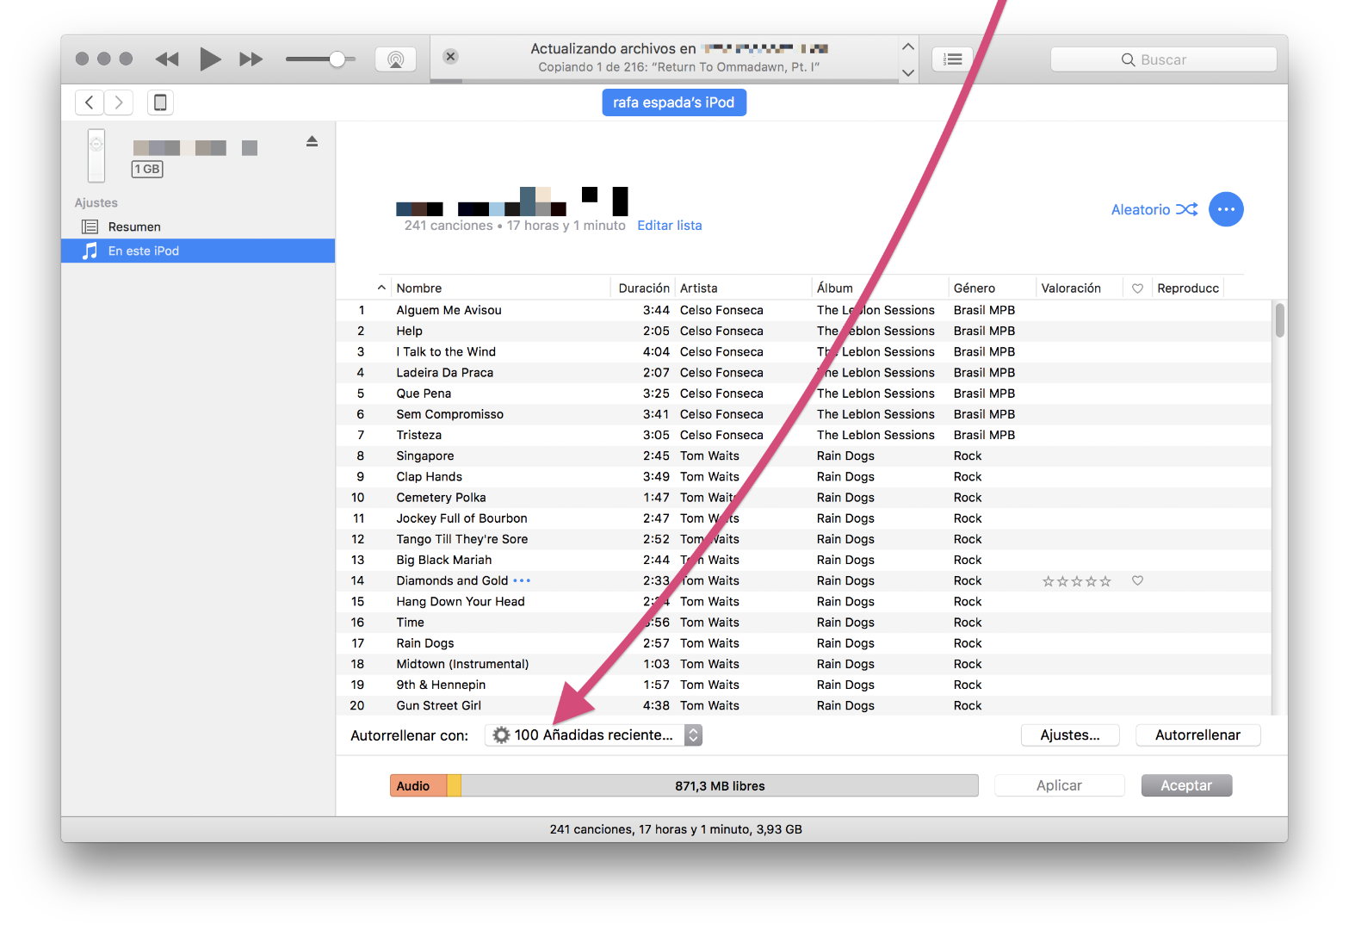
Task: Select song Help
Action: tap(803, 332)
